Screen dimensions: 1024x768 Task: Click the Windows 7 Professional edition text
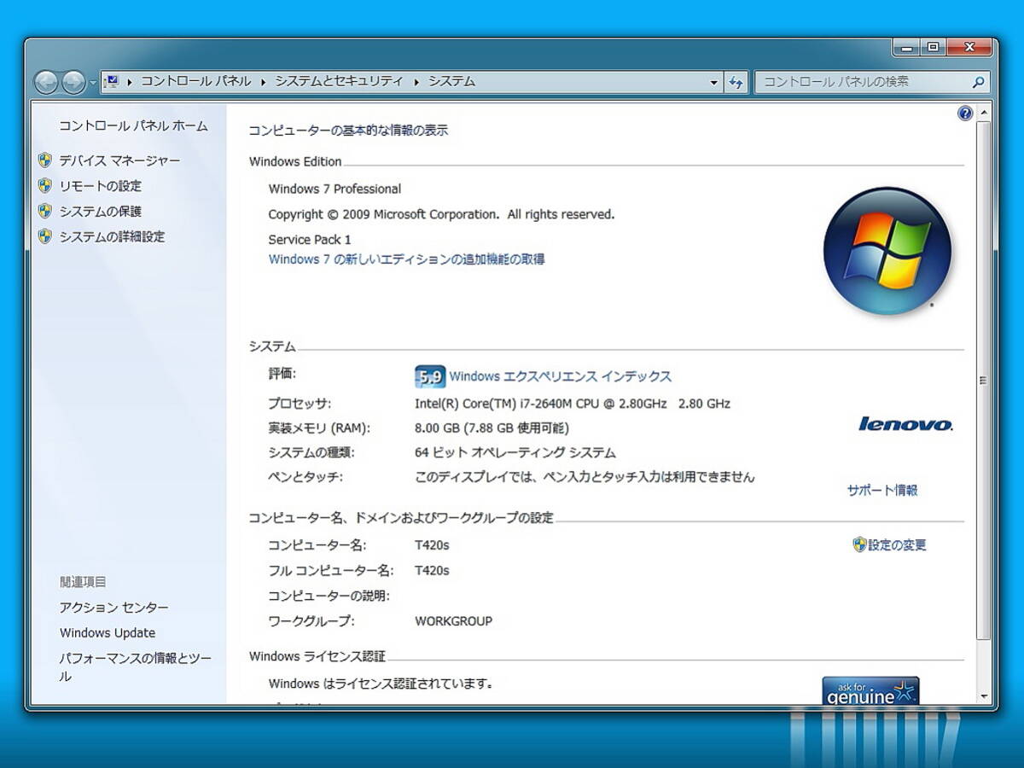click(x=335, y=189)
